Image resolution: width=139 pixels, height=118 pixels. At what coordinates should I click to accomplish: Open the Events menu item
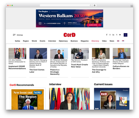click(43, 41)
